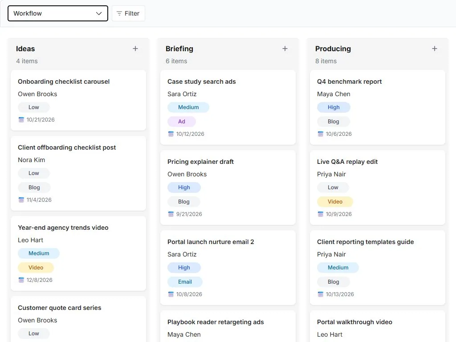Viewport: 456px width, 342px height.
Task: Open Playbook reader retargeting ads card
Action: click(x=228, y=326)
